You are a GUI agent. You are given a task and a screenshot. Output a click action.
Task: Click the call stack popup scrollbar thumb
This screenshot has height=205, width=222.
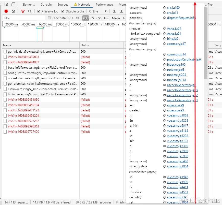(206, 43)
